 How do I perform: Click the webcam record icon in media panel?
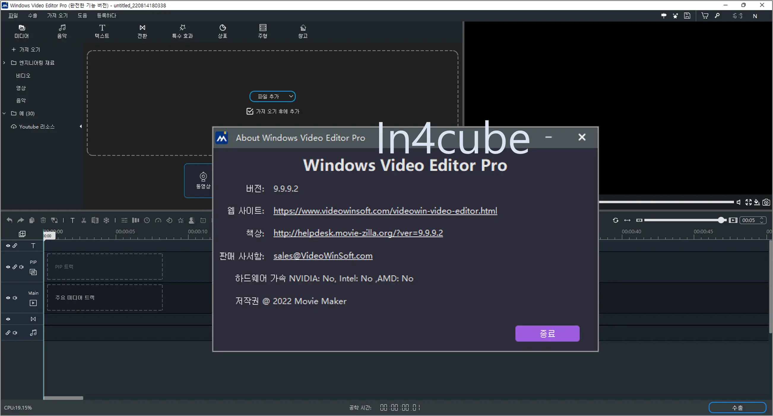[x=203, y=176]
